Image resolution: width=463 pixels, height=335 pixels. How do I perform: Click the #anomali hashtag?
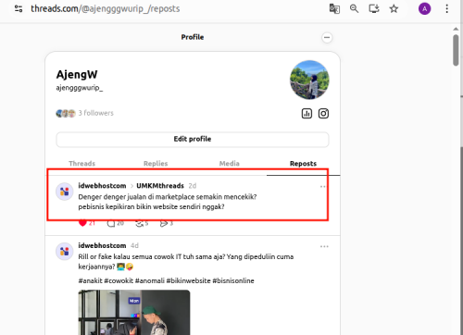tap(150, 280)
